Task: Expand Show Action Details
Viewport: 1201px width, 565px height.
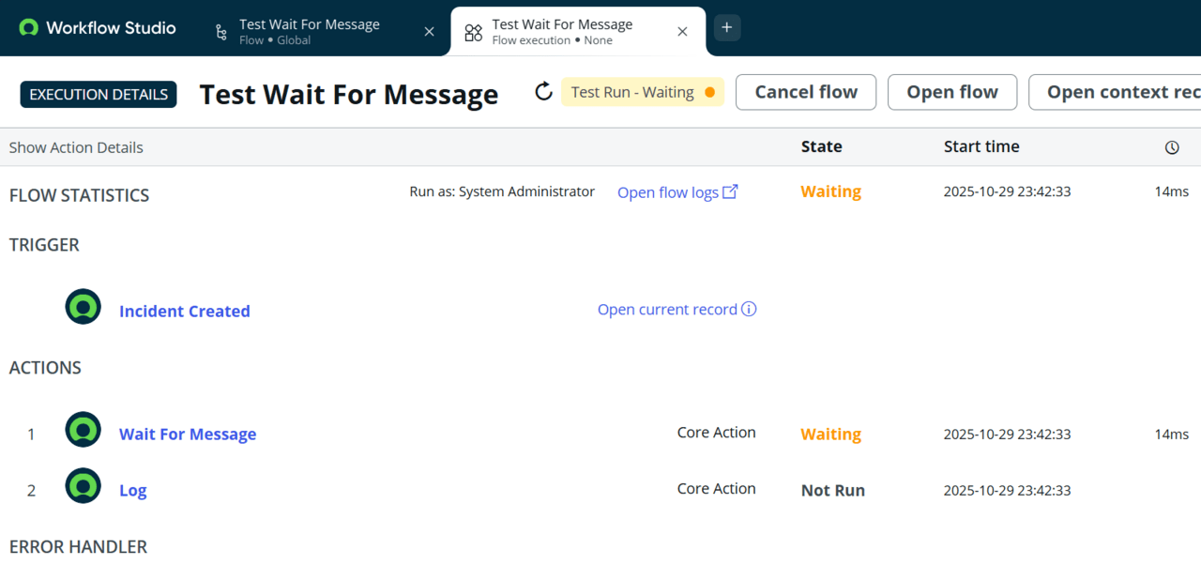Action: click(76, 147)
